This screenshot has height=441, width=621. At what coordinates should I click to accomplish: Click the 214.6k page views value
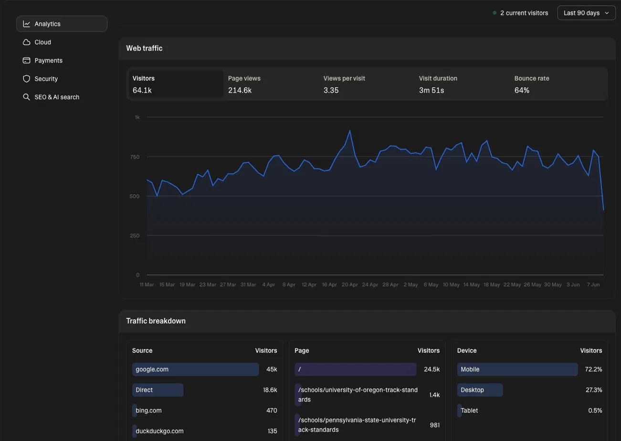click(x=240, y=90)
